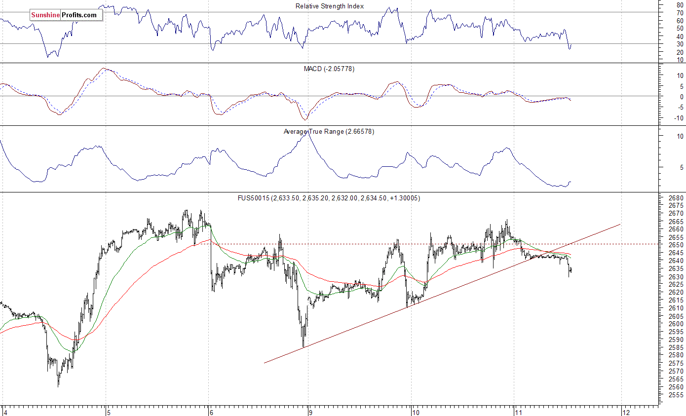The height and width of the screenshot is (416, 686).
Task: Click the SunshineProfits.com logo
Action: [x=66, y=15]
